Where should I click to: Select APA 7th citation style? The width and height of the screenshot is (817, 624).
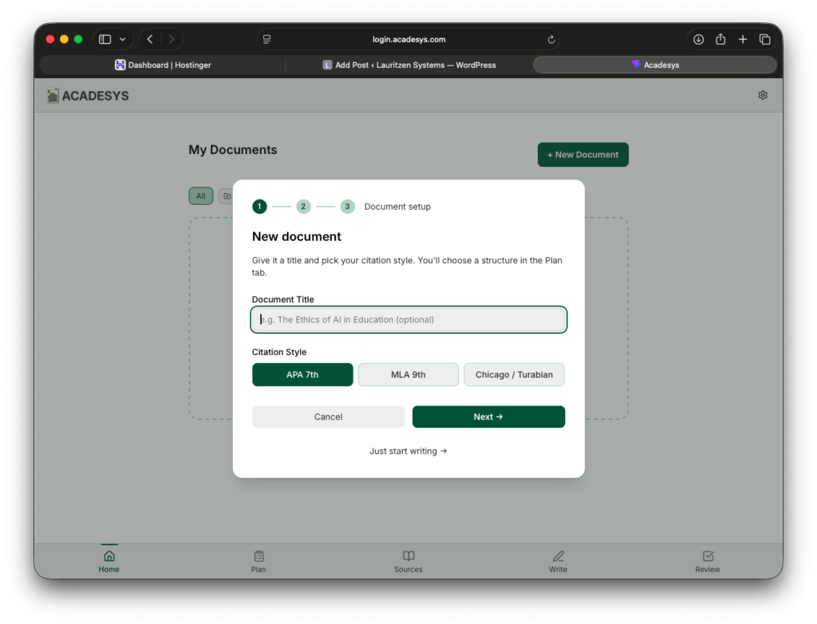pos(302,374)
